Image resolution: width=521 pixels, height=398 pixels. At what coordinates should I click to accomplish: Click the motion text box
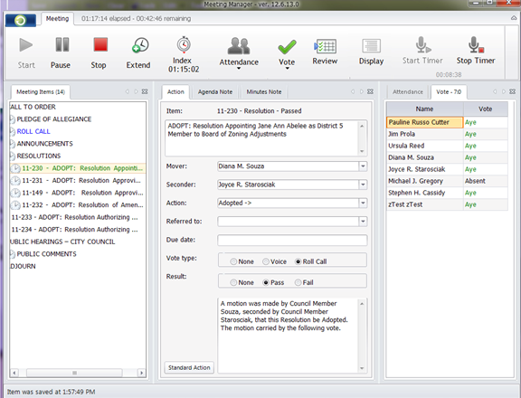[288, 335]
